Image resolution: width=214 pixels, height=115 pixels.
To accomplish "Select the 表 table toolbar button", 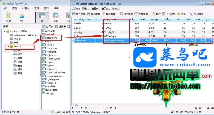I will [42, 17].
